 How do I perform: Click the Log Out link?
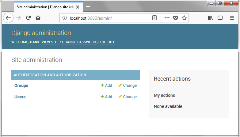[107, 42]
